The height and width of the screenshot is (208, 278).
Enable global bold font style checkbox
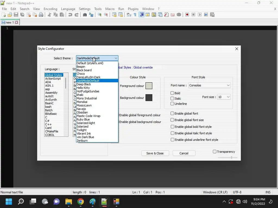172,127
